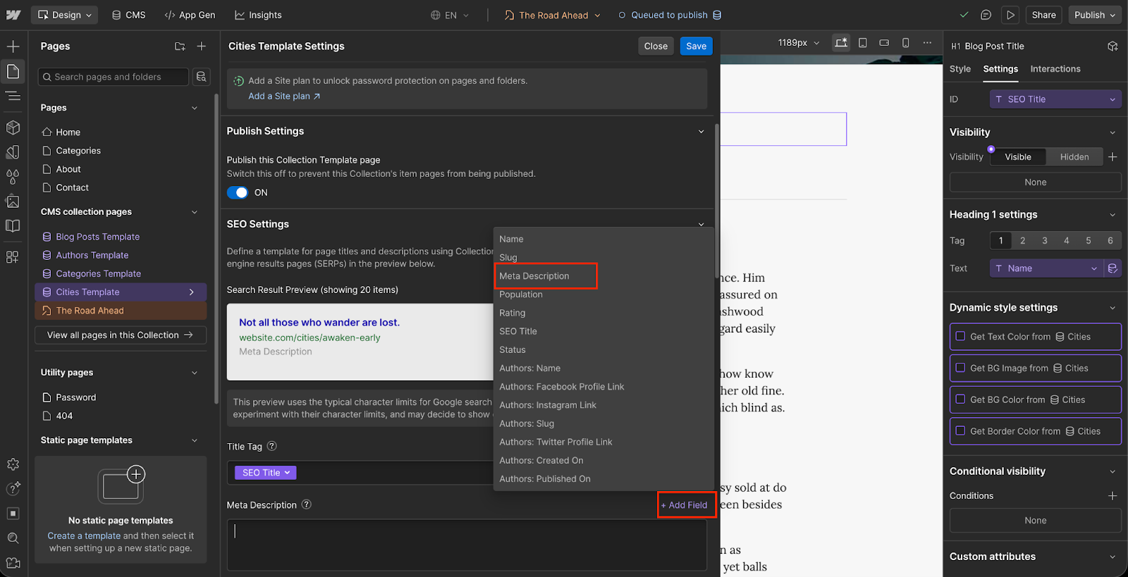
Task: Click the Meta Description help question mark
Action: coord(307,504)
